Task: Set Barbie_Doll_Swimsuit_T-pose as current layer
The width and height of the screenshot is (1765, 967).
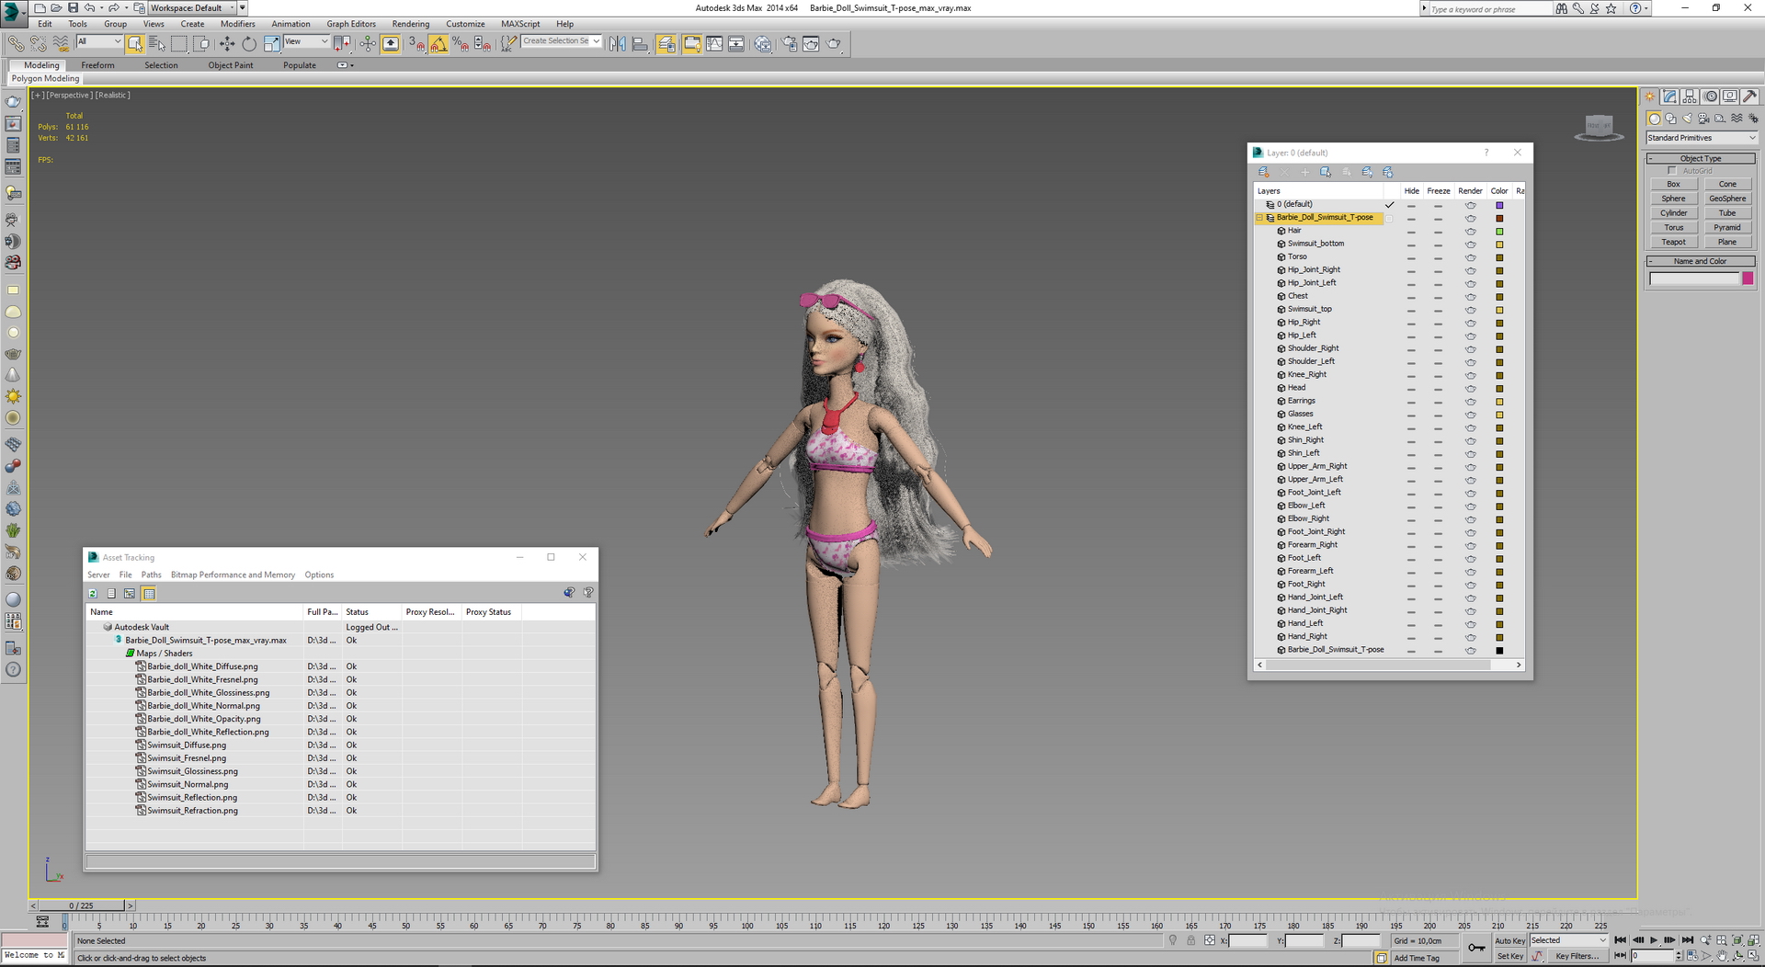Action: (x=1389, y=218)
